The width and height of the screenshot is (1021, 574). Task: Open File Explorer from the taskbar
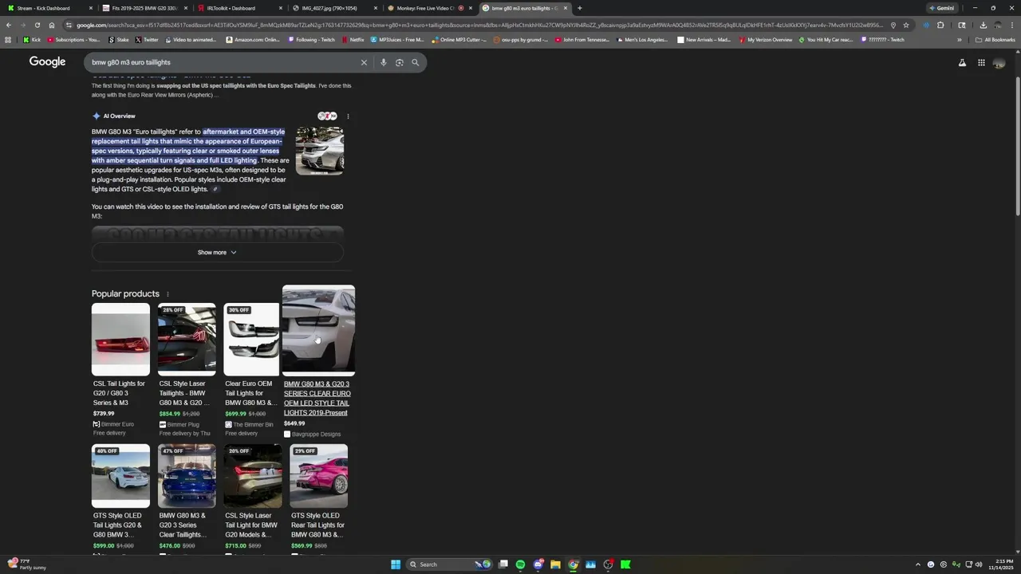[556, 564]
